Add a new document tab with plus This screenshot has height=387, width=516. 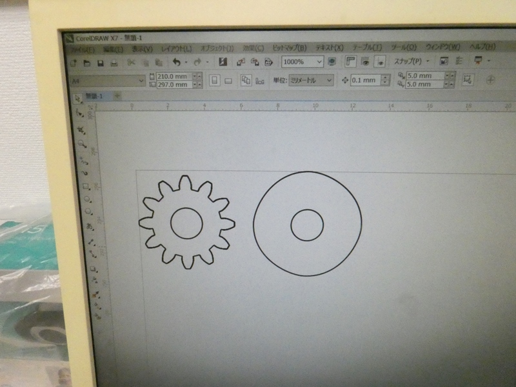click(117, 95)
